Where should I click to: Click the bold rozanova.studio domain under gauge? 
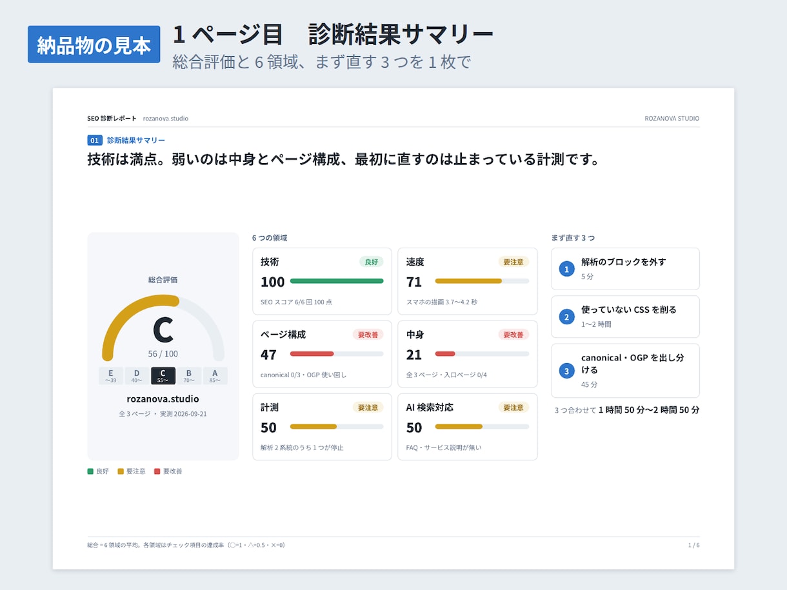(x=163, y=399)
